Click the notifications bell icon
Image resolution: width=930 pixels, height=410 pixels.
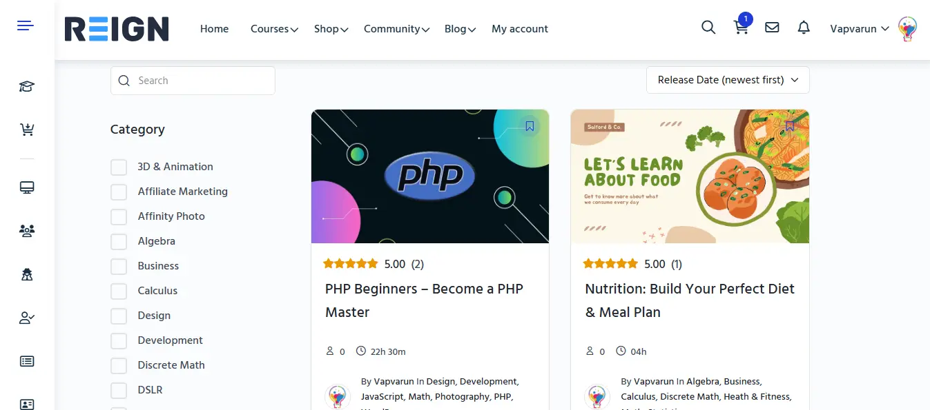point(804,28)
